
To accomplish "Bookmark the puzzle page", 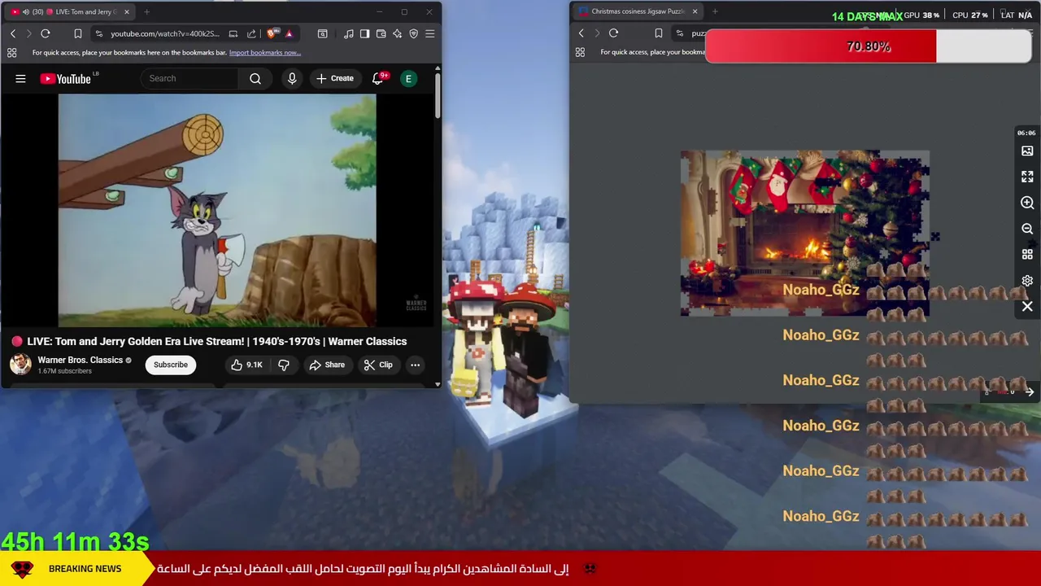I will point(658,33).
